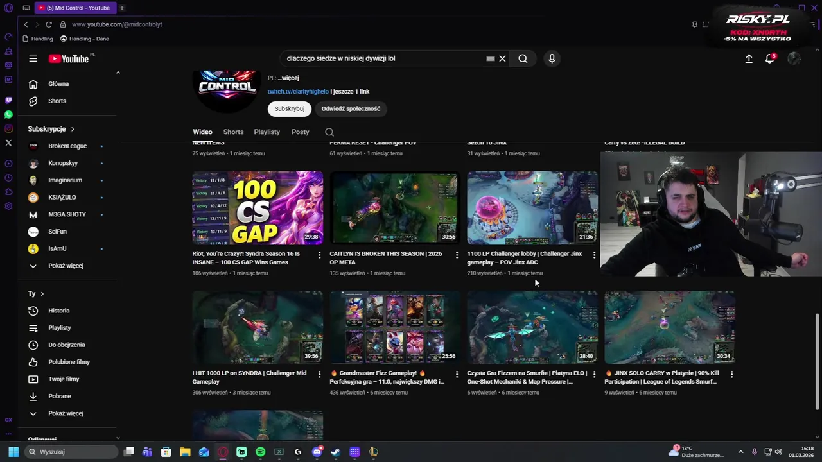Click Odwiedź społeczność button
Image resolution: width=822 pixels, height=462 pixels.
tap(351, 109)
